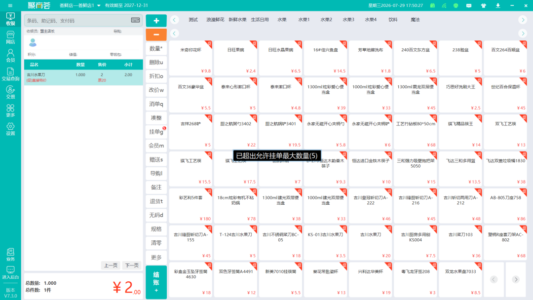Increase quantity with the plus button
Viewport: 533px width, 300px height.
point(156,21)
